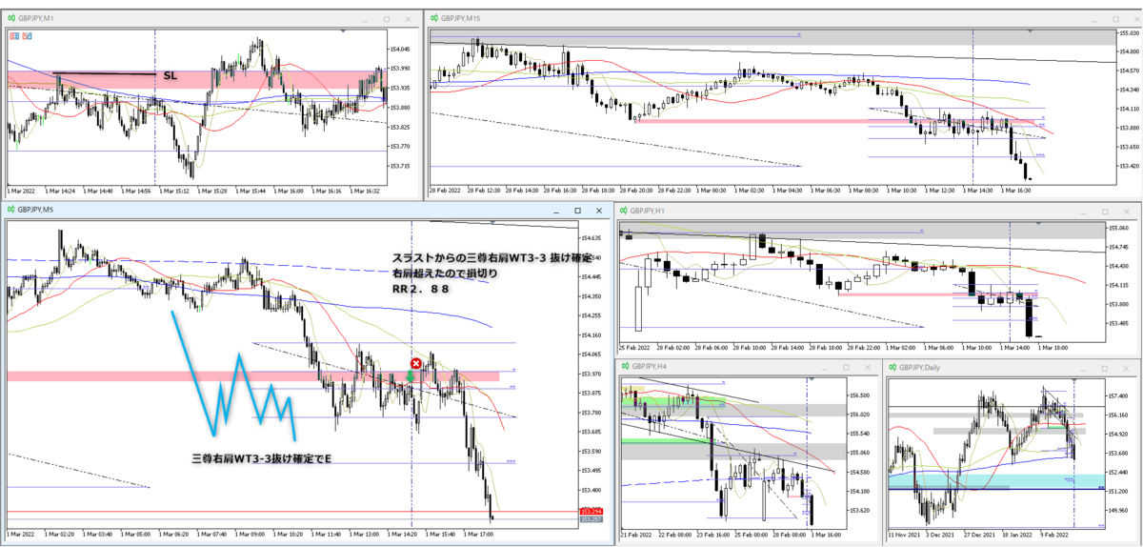Close the GBPJPY,H4 chart window
This screenshot has width=1143, height=547.
[x=869, y=366]
